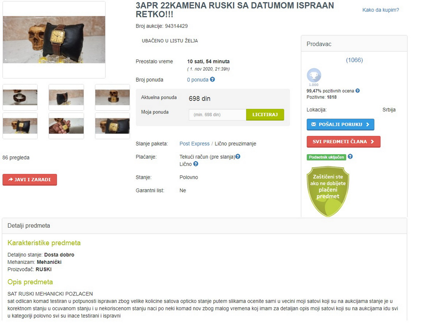Image resolution: width=424 pixels, height=323 pixels.
Task: Focus the Moja ponuda bid input field
Action: click(217, 115)
